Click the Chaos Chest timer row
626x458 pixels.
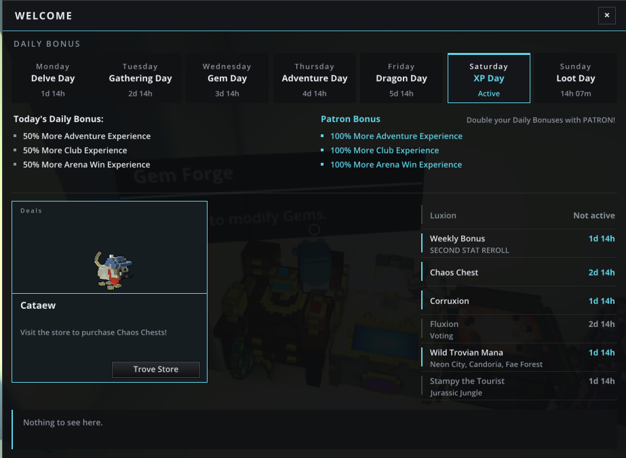tap(519, 272)
